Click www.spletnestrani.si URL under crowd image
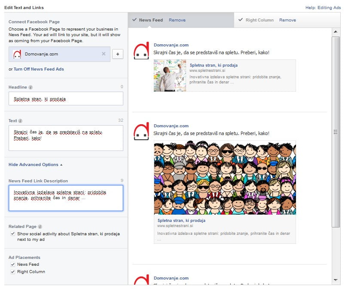The width and height of the screenshot is (345, 289). point(175,226)
